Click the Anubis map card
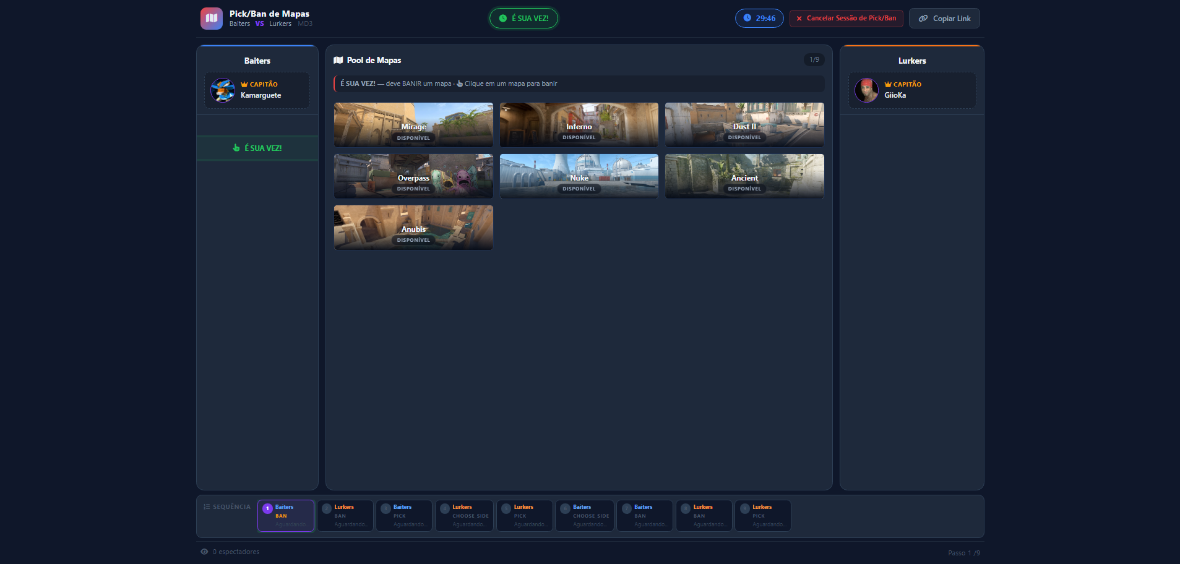The width and height of the screenshot is (1180, 564). pos(413,227)
